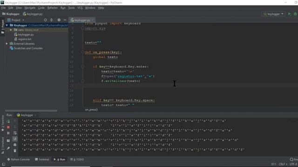Clear all Run console output

point(15,151)
